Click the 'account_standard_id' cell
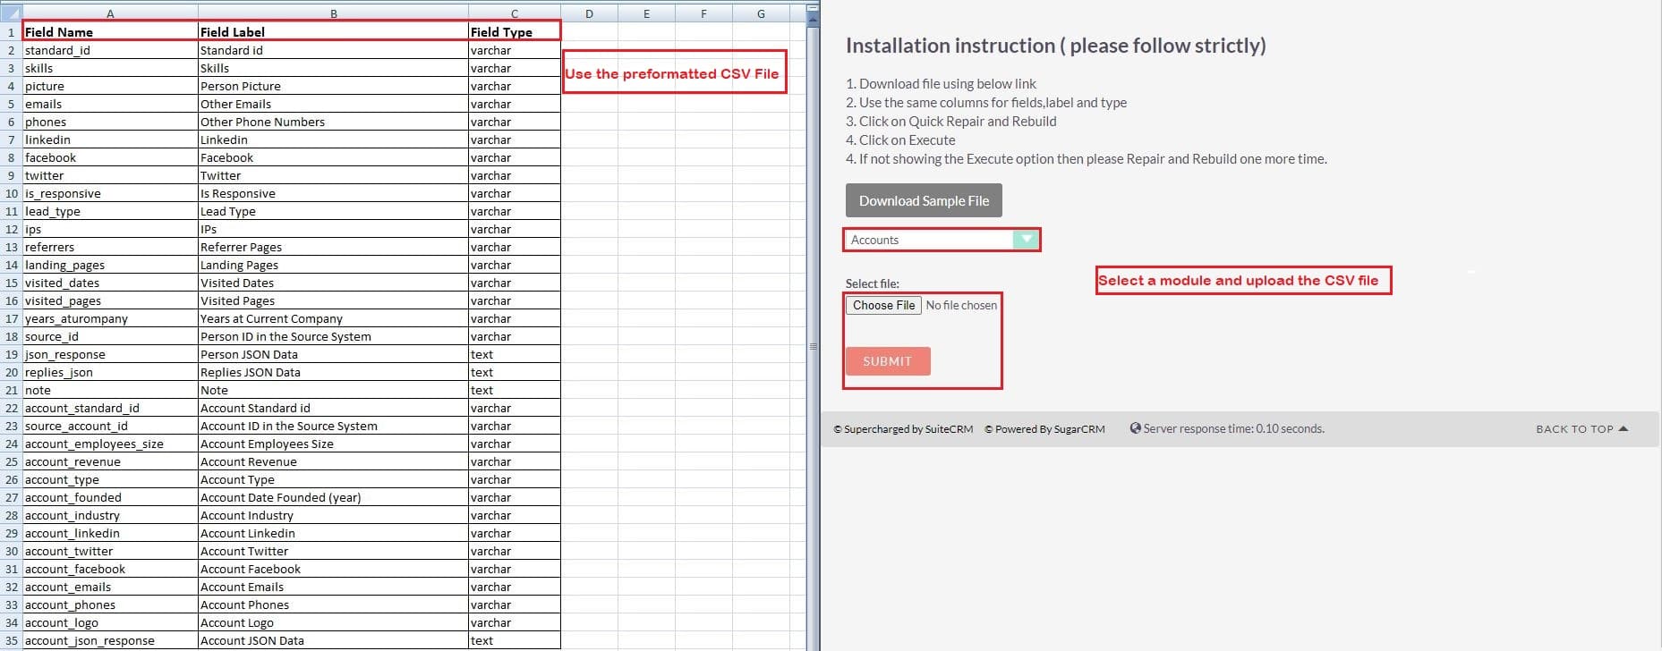The width and height of the screenshot is (1662, 651). pos(110,408)
